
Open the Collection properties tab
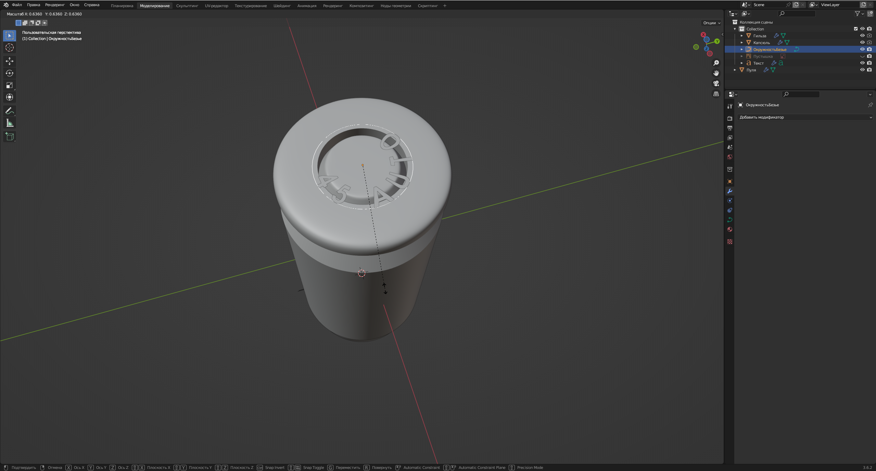tap(730, 169)
